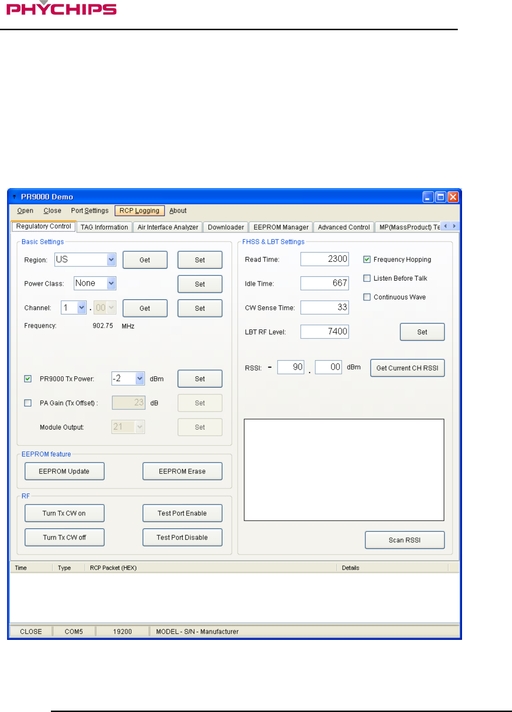The height and width of the screenshot is (712, 512).
Task: Toggle the PR9000 Tx Power checkbox
Action: pyautogui.click(x=28, y=379)
